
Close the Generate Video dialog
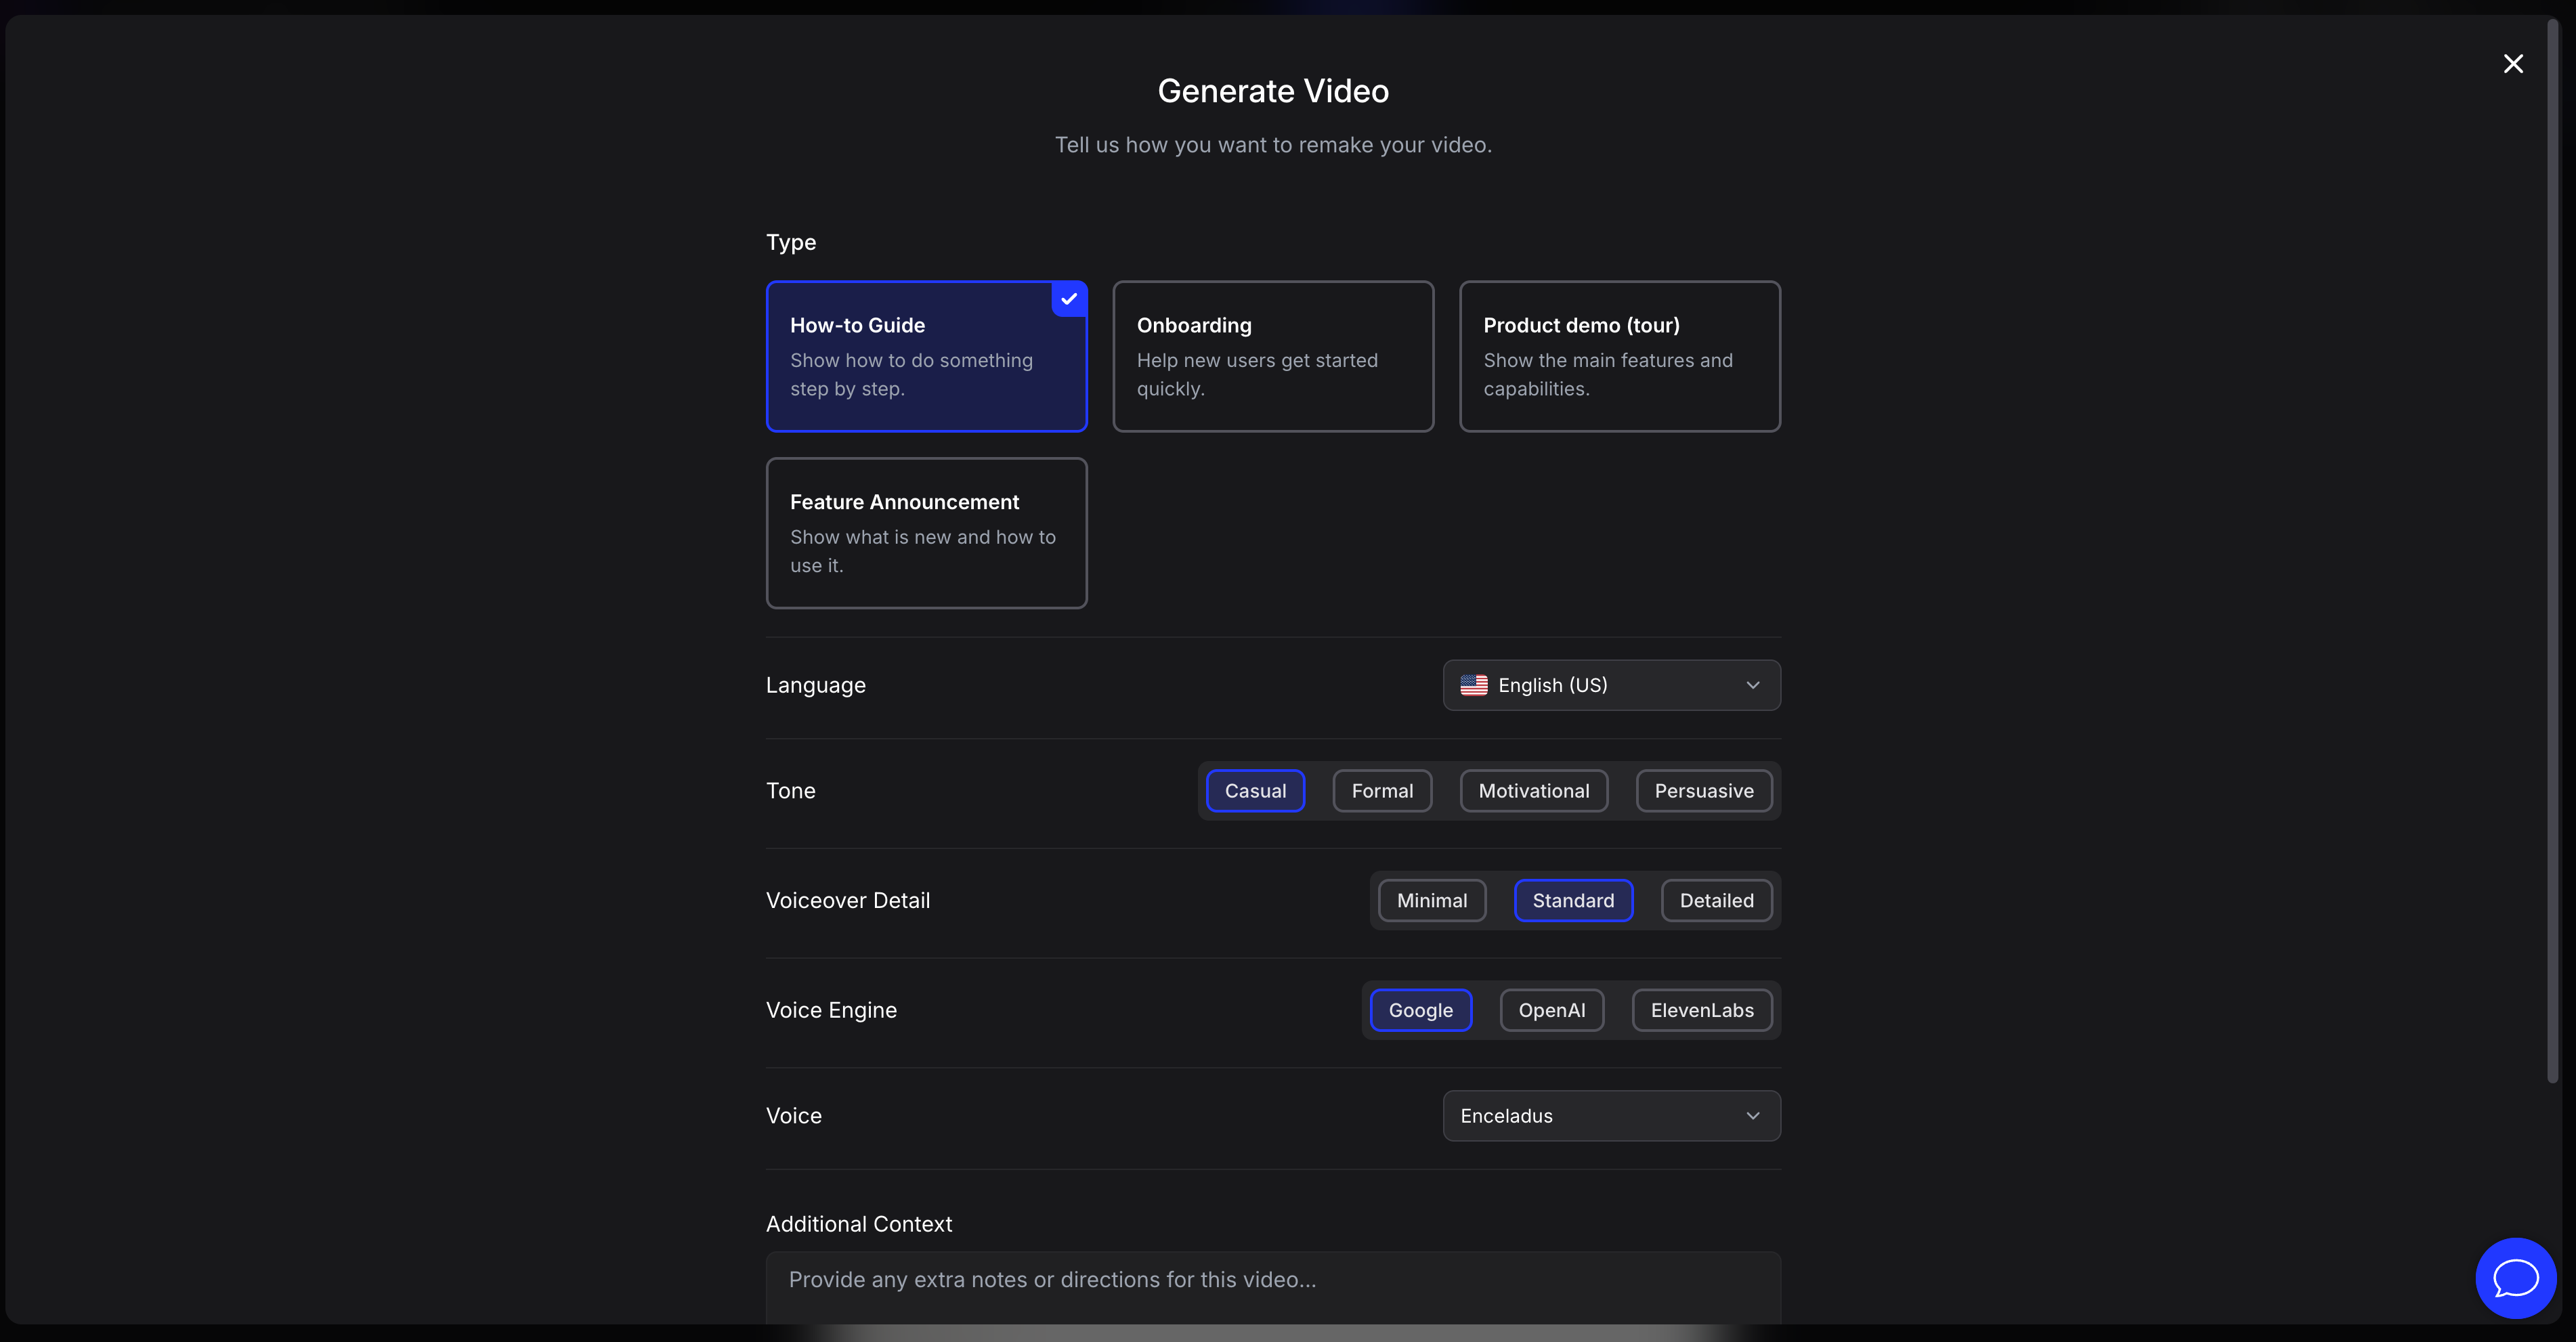click(x=2512, y=64)
